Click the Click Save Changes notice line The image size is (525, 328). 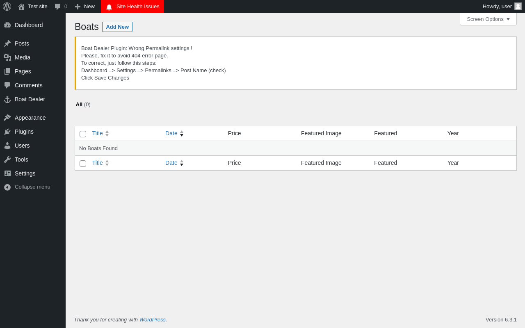point(105,78)
